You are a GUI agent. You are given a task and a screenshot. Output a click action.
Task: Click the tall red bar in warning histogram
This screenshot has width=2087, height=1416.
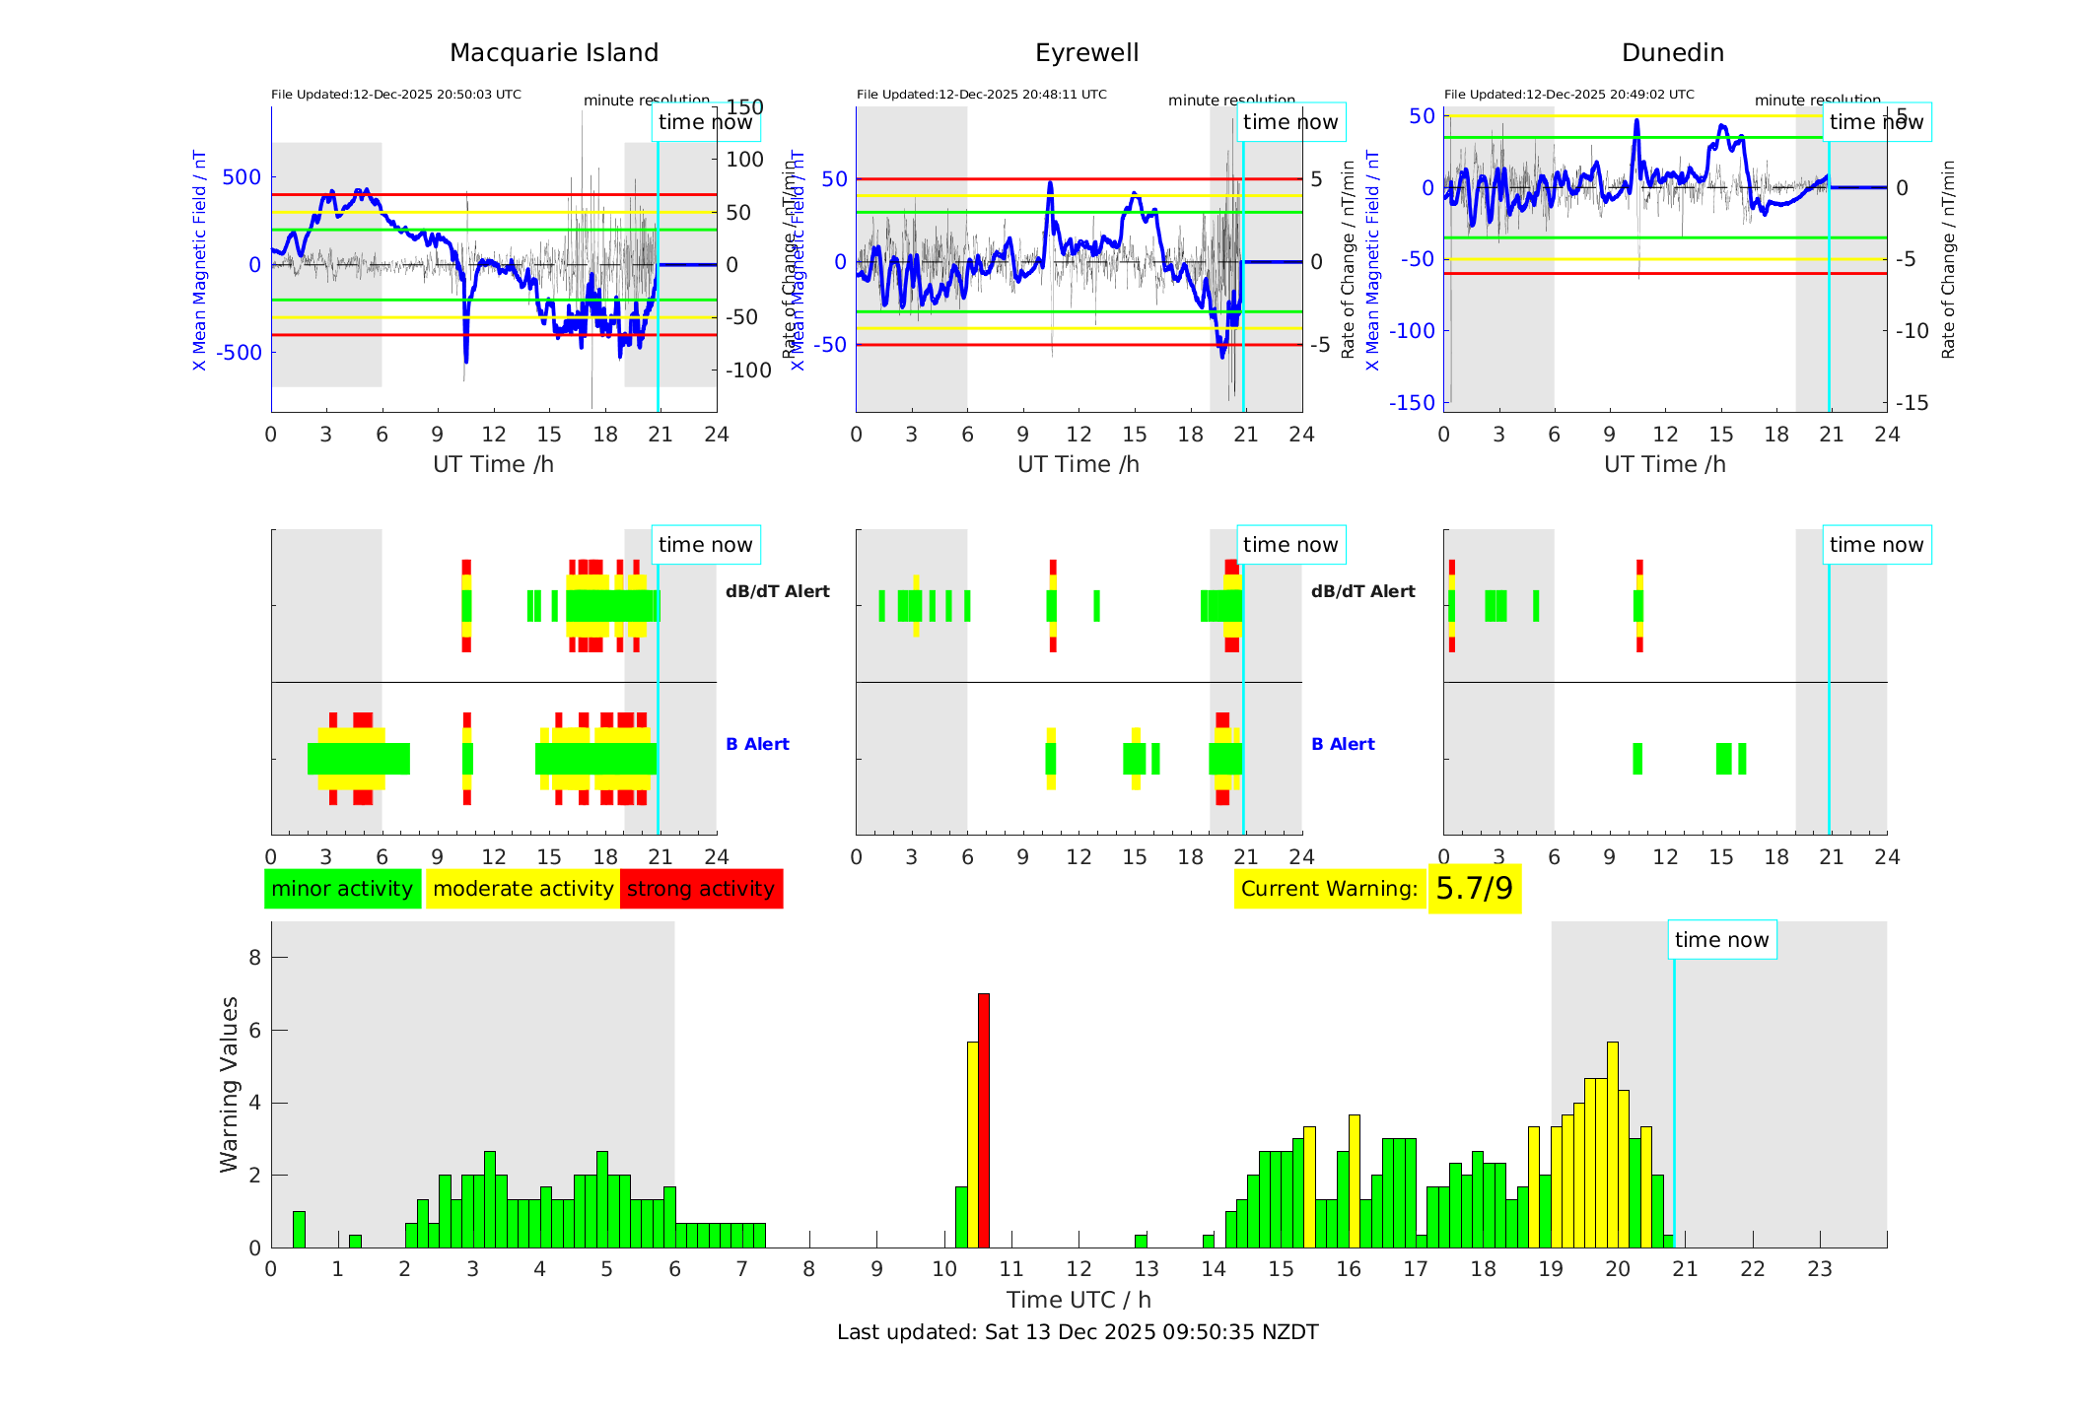click(984, 1119)
